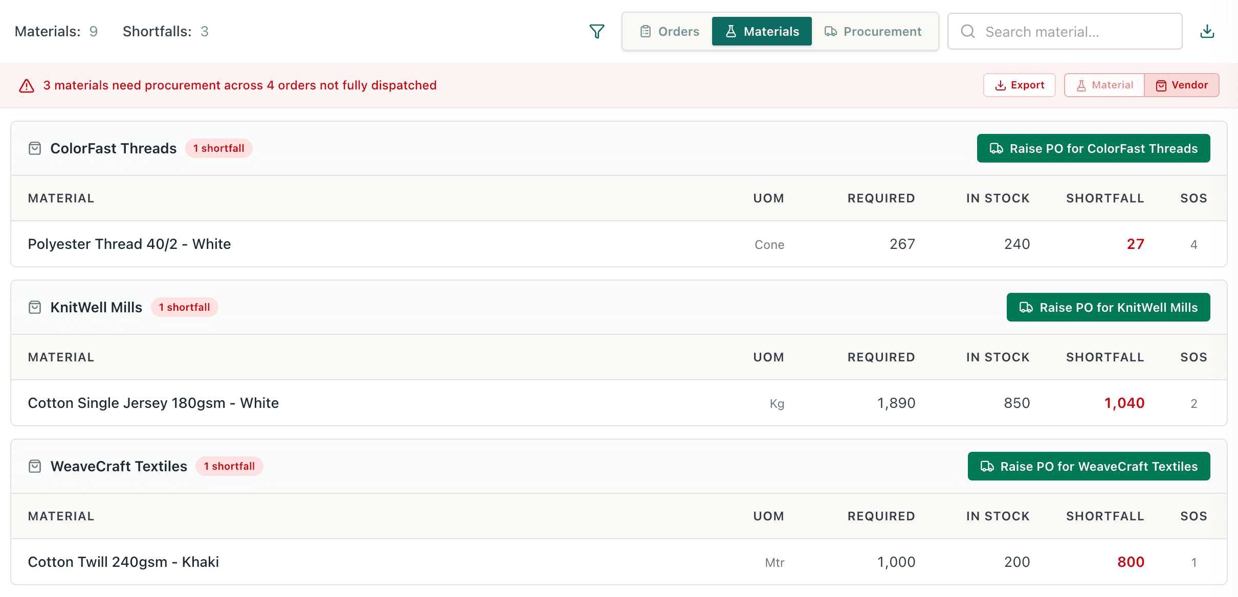Group shortfalls by Vendor
The image size is (1238, 597).
tap(1182, 85)
